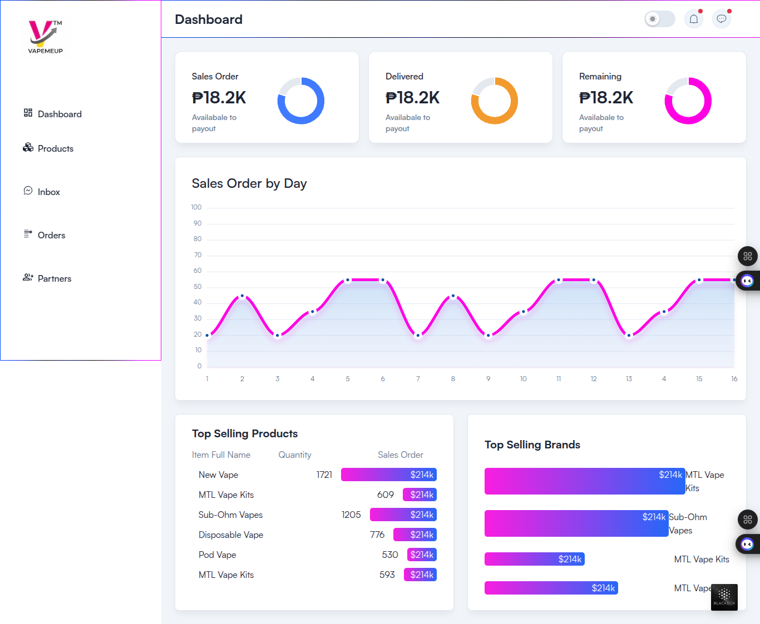Screen dimensions: 760x624
Task: Click the Sales Order blue donut chart
Action: pyautogui.click(x=301, y=101)
